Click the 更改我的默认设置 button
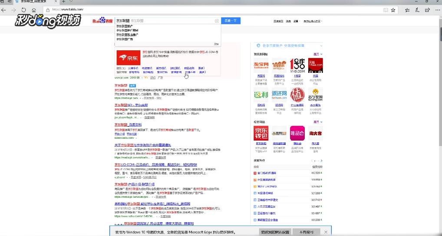The height and width of the screenshot is (236, 442). coord(275,232)
